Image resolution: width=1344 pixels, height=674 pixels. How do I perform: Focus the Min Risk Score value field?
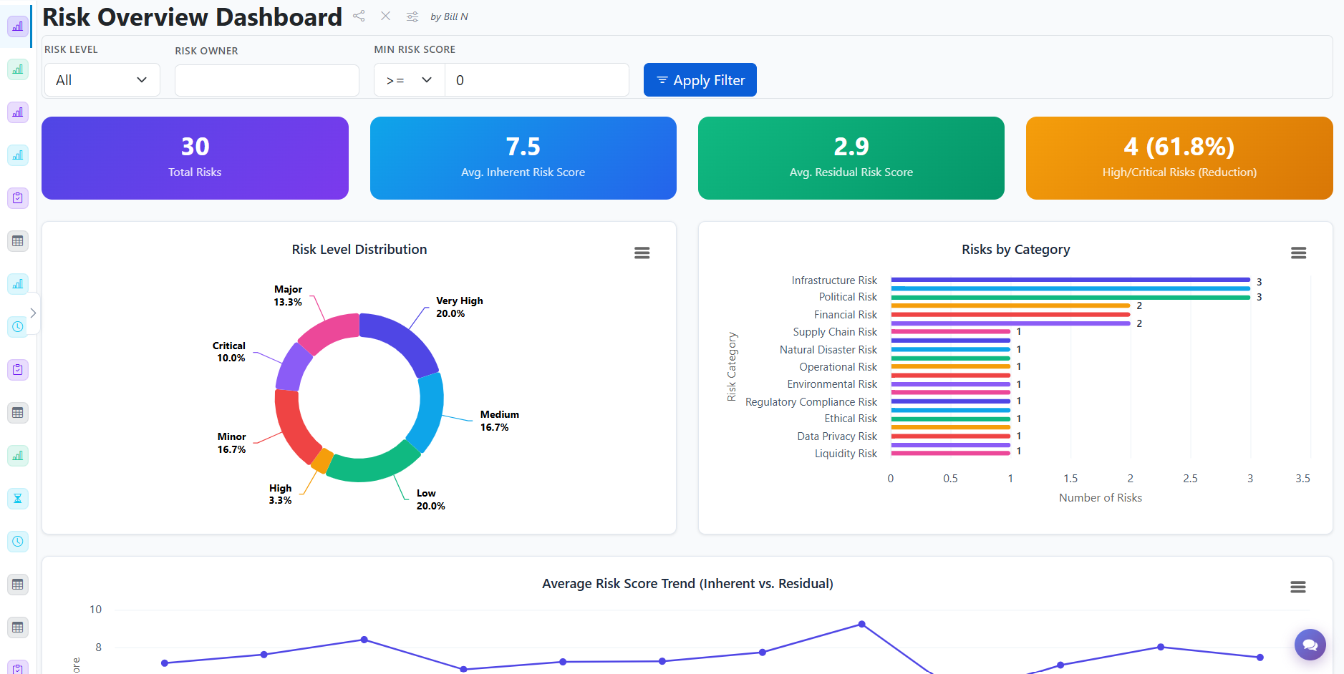tap(537, 80)
